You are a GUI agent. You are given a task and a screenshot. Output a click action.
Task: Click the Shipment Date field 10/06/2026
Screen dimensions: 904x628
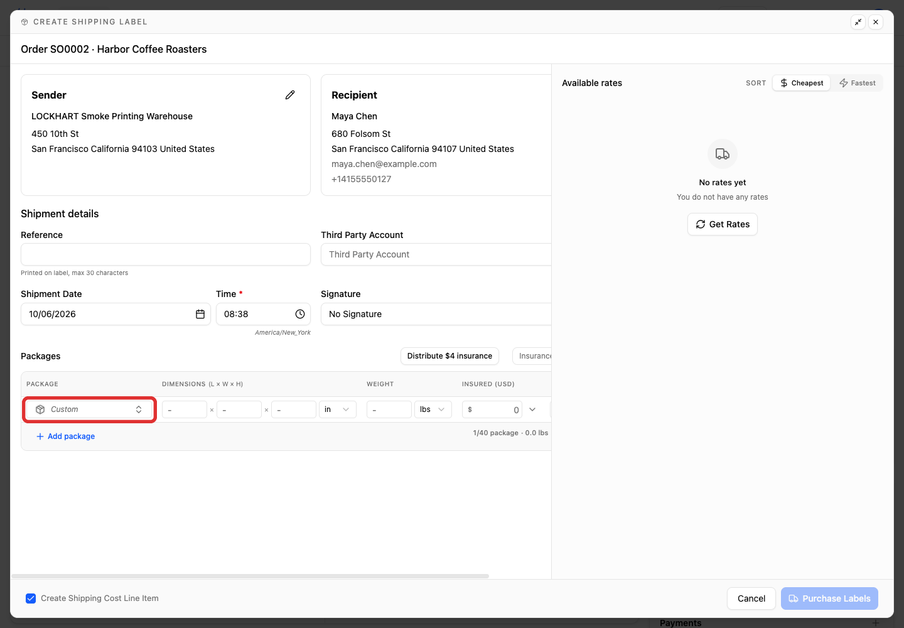116,314
